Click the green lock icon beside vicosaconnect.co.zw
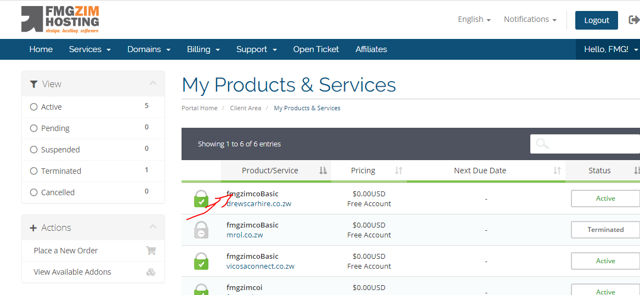640x295 pixels. coord(201,261)
